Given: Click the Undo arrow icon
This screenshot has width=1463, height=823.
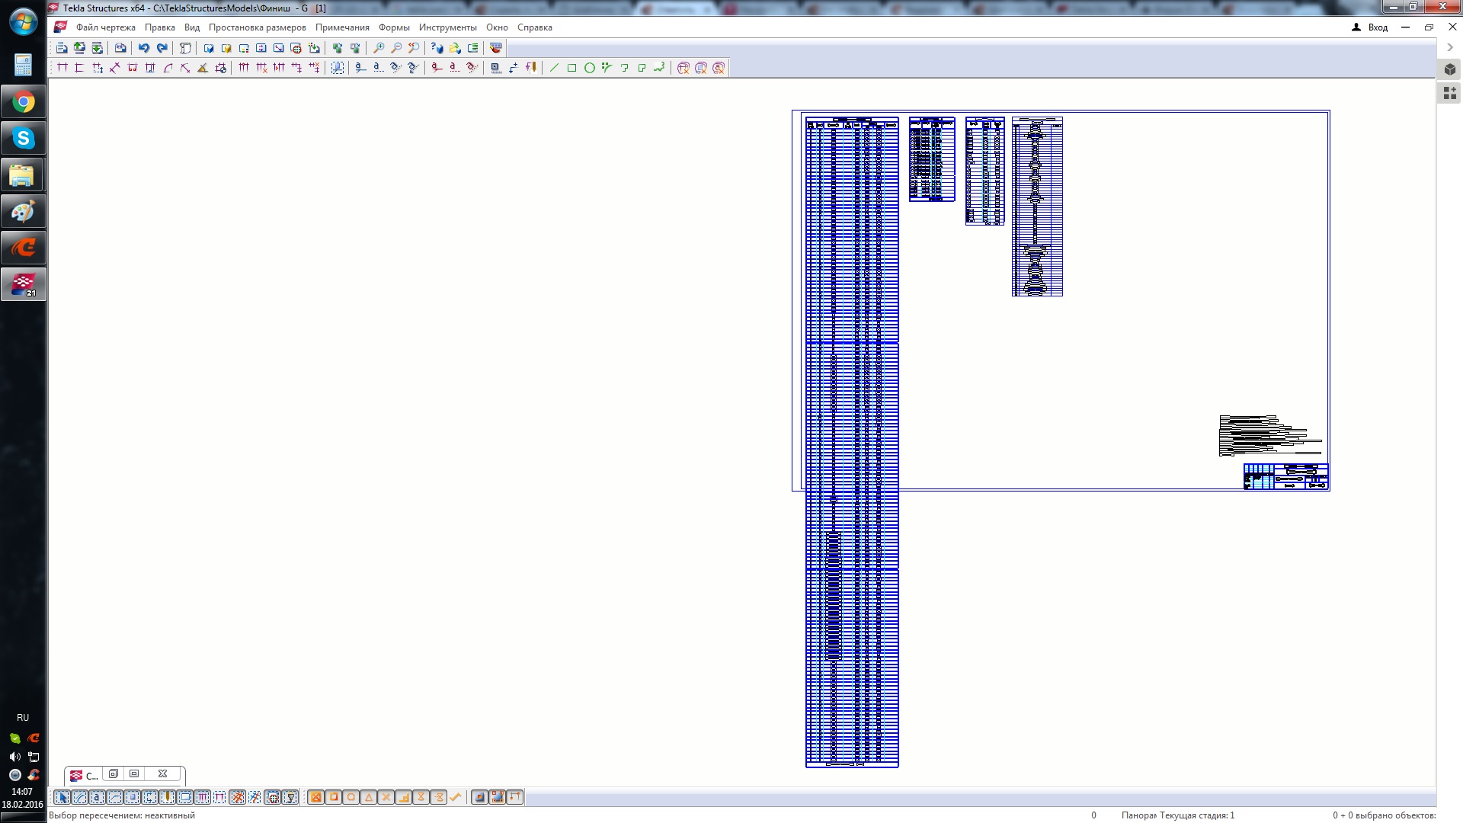Looking at the screenshot, I should 143,48.
